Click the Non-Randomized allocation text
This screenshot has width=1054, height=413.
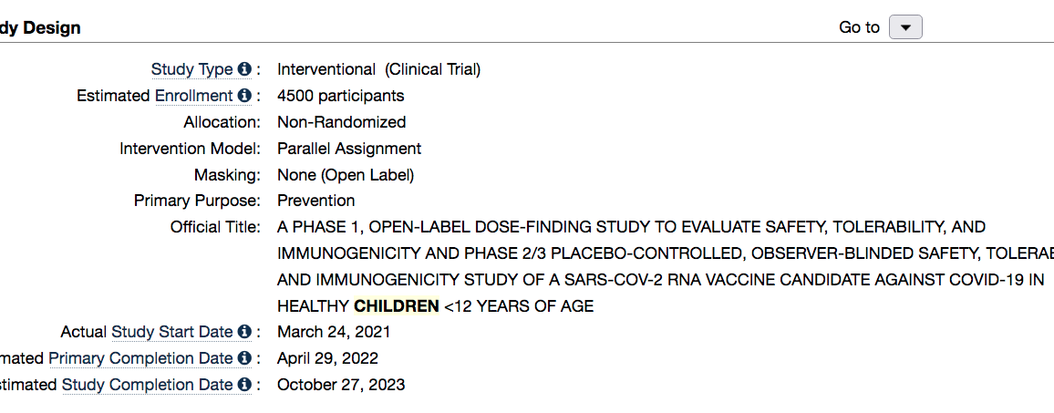[x=342, y=122]
